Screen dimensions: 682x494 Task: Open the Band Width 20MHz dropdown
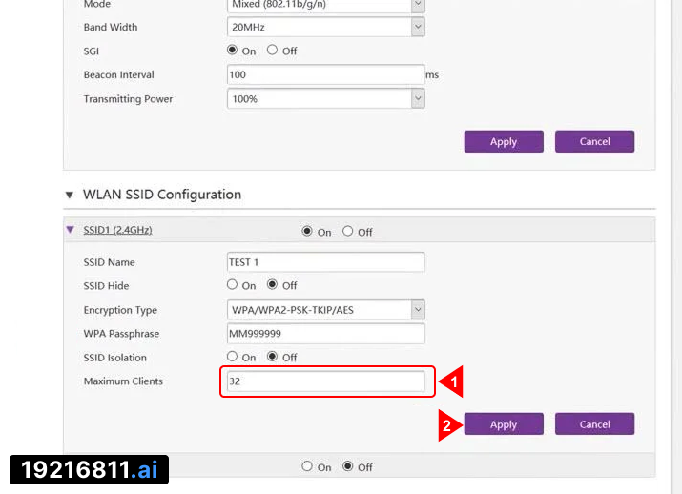[325, 27]
